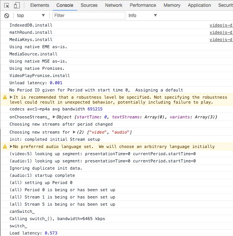233x236 pixels.
Task: Open the Memory tab
Action: 172,5
